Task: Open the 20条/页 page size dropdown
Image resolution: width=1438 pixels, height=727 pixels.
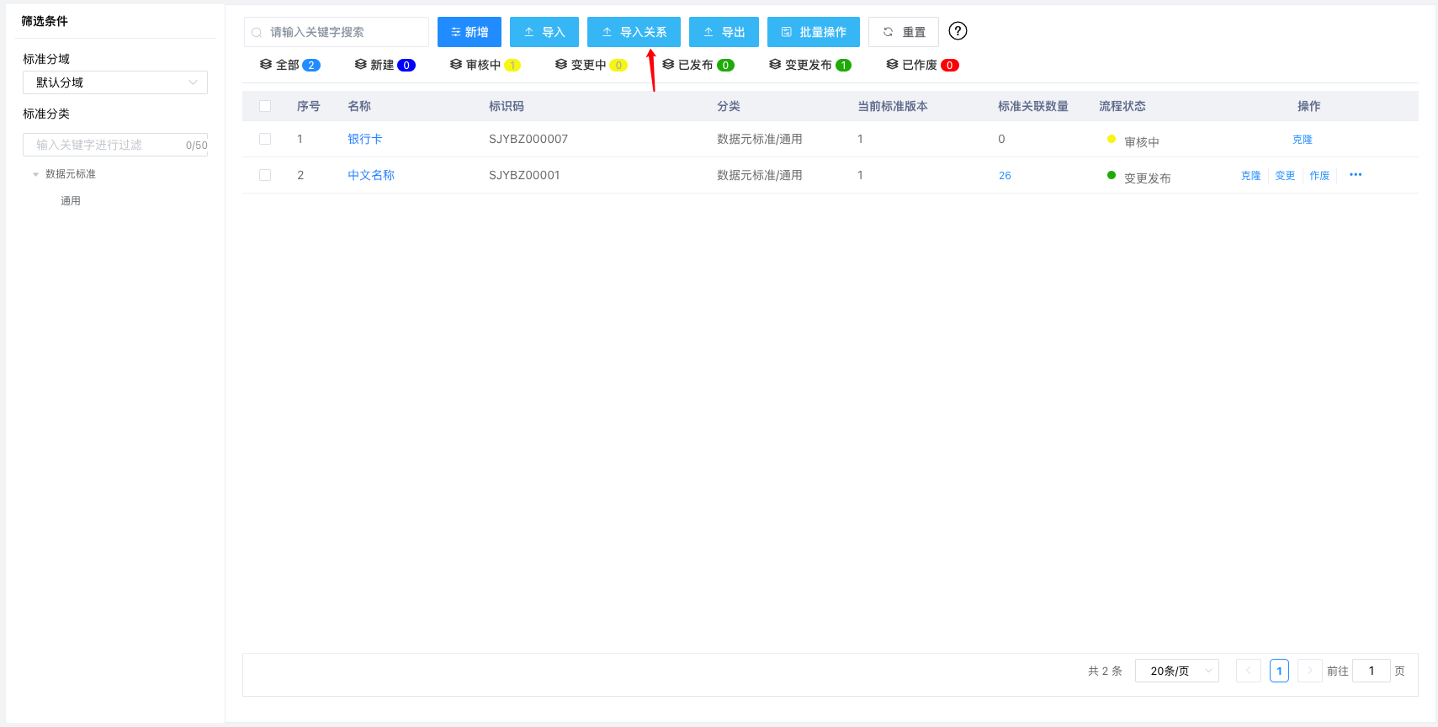Action: click(1176, 671)
